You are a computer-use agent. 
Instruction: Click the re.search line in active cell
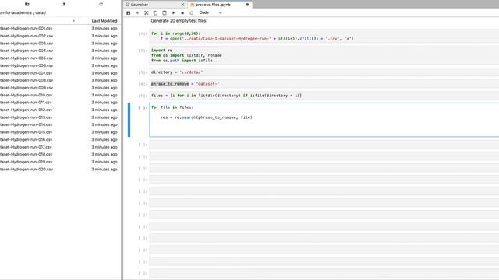click(206, 117)
